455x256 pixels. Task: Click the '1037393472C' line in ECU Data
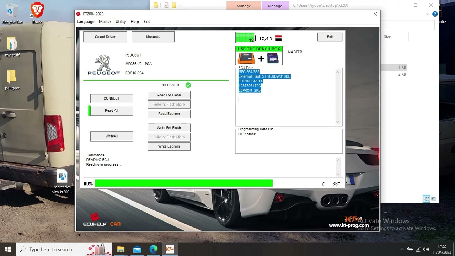250,86
